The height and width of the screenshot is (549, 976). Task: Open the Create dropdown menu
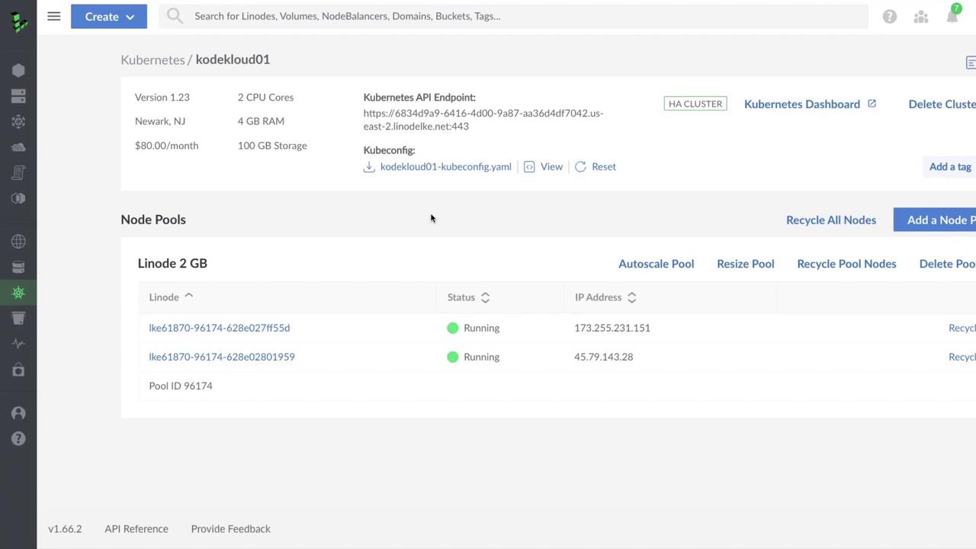109,16
